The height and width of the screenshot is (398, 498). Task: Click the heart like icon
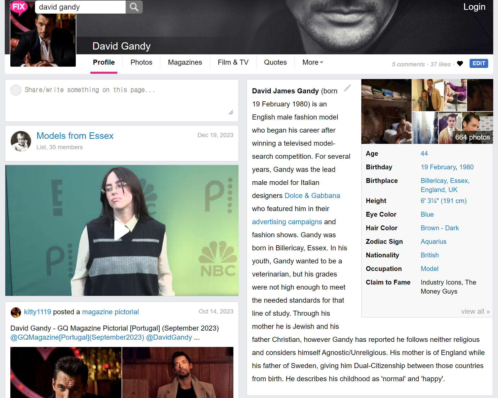coord(460,64)
